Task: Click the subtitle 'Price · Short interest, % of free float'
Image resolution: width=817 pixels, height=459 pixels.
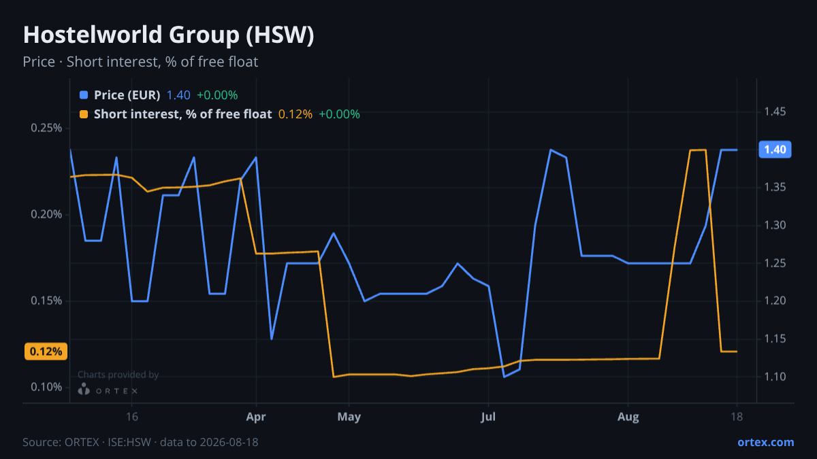Action: [x=140, y=62]
